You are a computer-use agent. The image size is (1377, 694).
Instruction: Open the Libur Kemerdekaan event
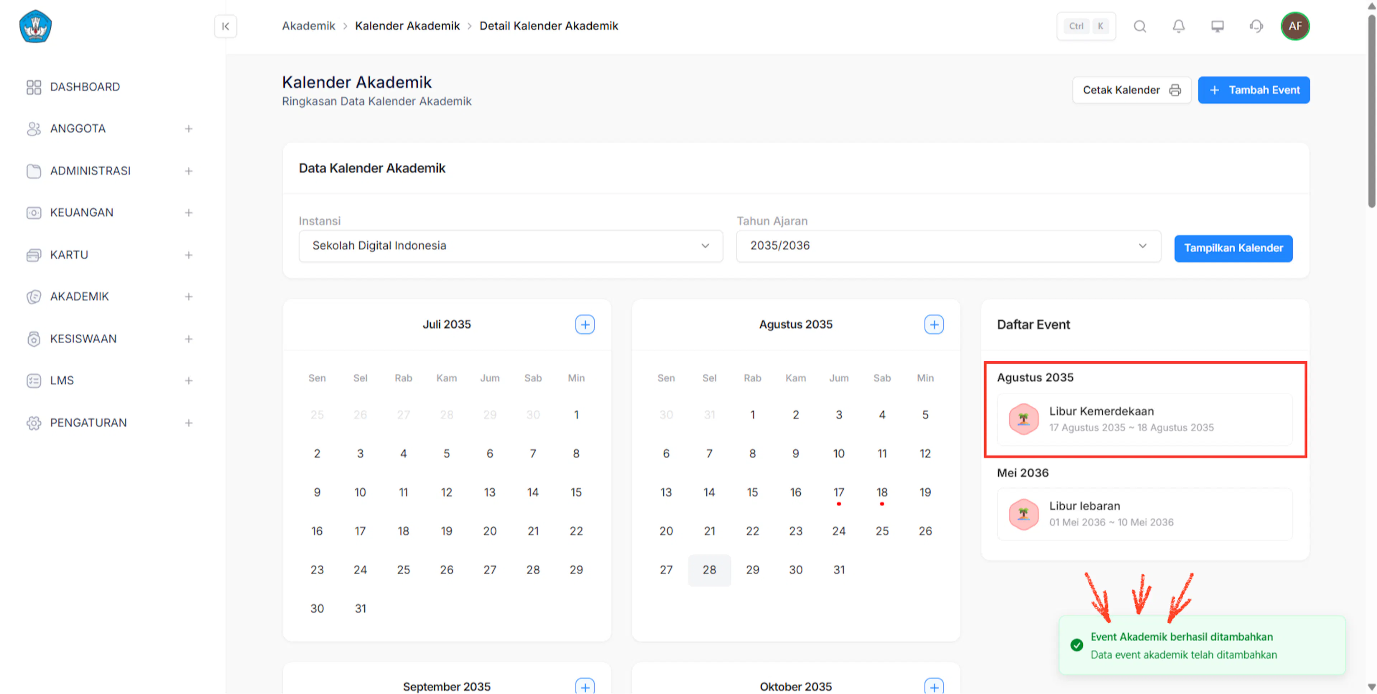point(1145,420)
